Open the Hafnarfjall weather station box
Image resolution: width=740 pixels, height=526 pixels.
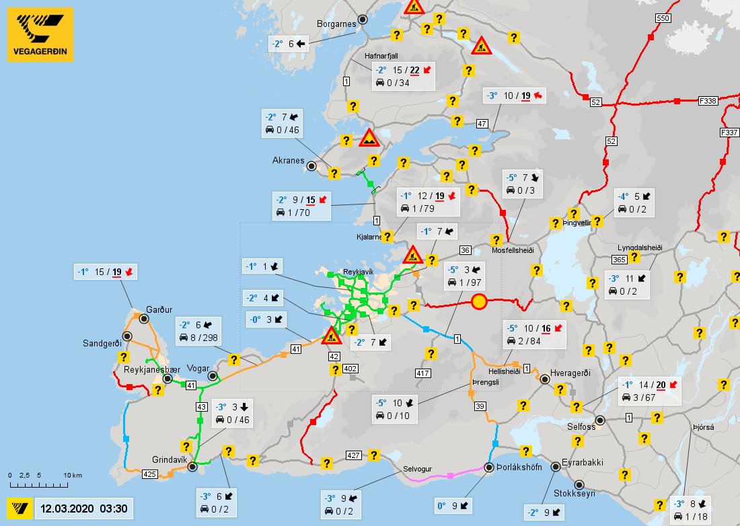tap(403, 77)
